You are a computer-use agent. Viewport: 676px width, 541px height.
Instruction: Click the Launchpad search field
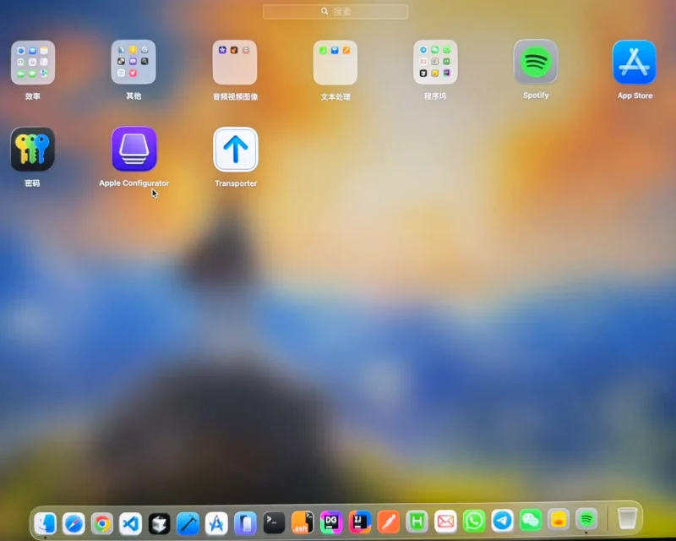pos(335,12)
